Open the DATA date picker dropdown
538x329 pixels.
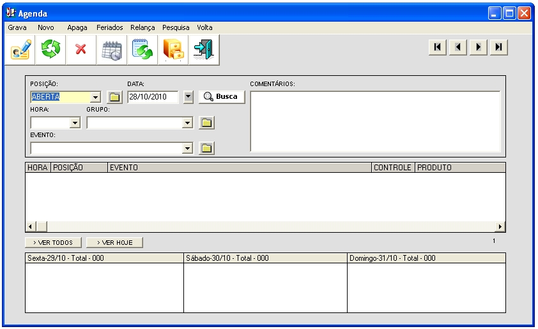(x=188, y=97)
